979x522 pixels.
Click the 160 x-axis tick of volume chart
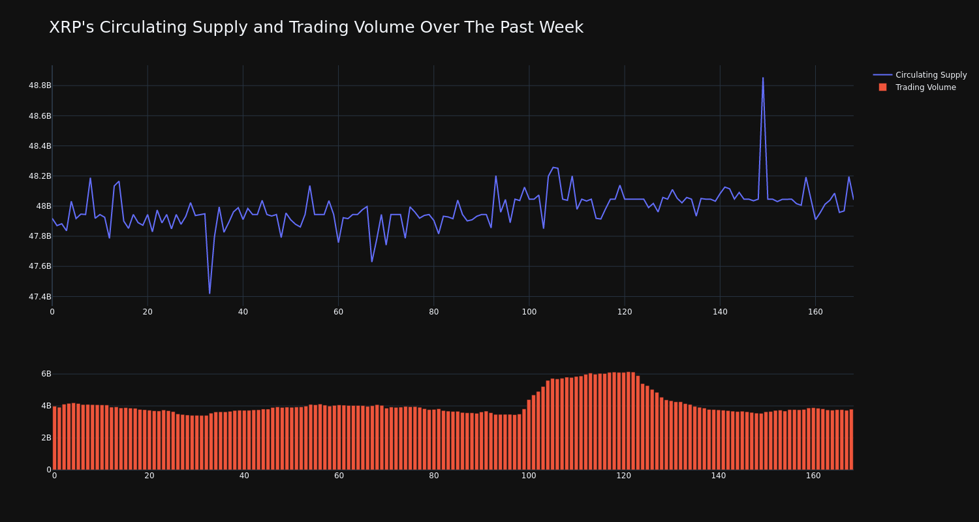tap(813, 476)
